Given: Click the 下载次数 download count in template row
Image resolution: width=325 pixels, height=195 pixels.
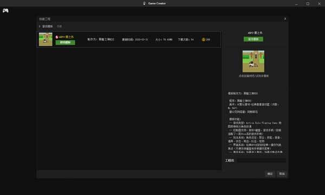Looking at the screenshot, I should [x=186, y=40].
